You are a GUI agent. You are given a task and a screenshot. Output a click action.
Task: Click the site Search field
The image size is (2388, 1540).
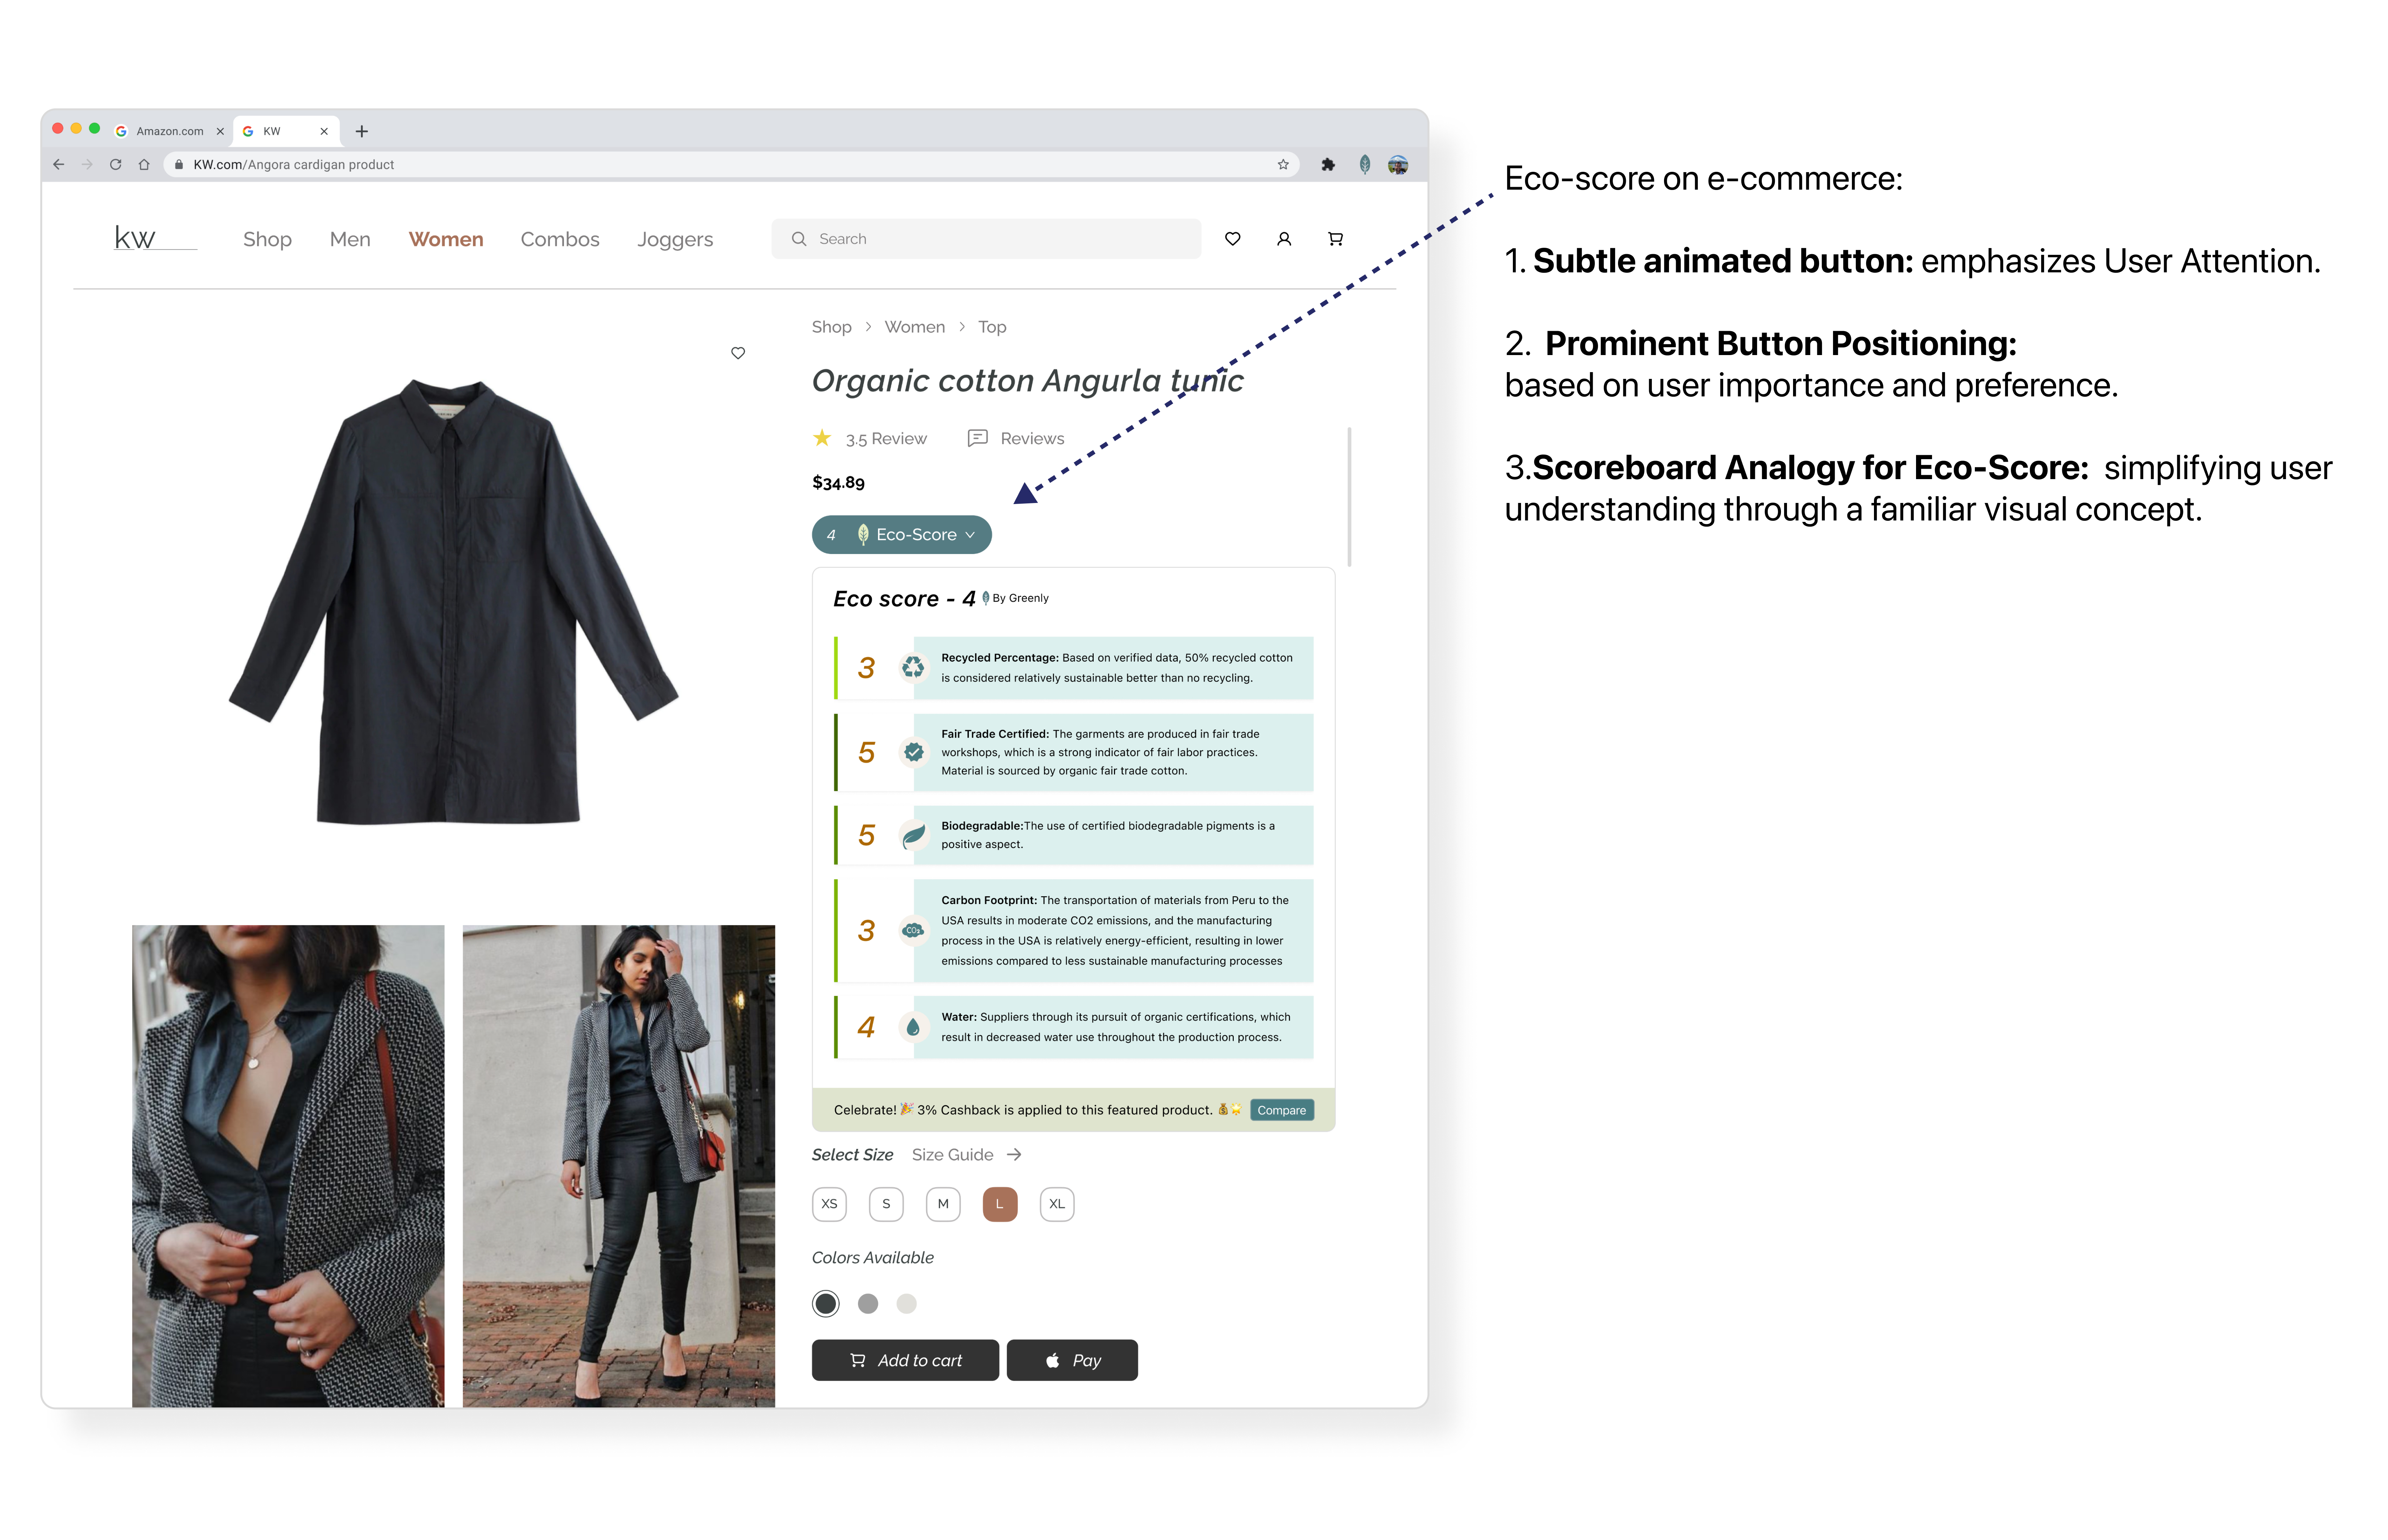click(986, 239)
